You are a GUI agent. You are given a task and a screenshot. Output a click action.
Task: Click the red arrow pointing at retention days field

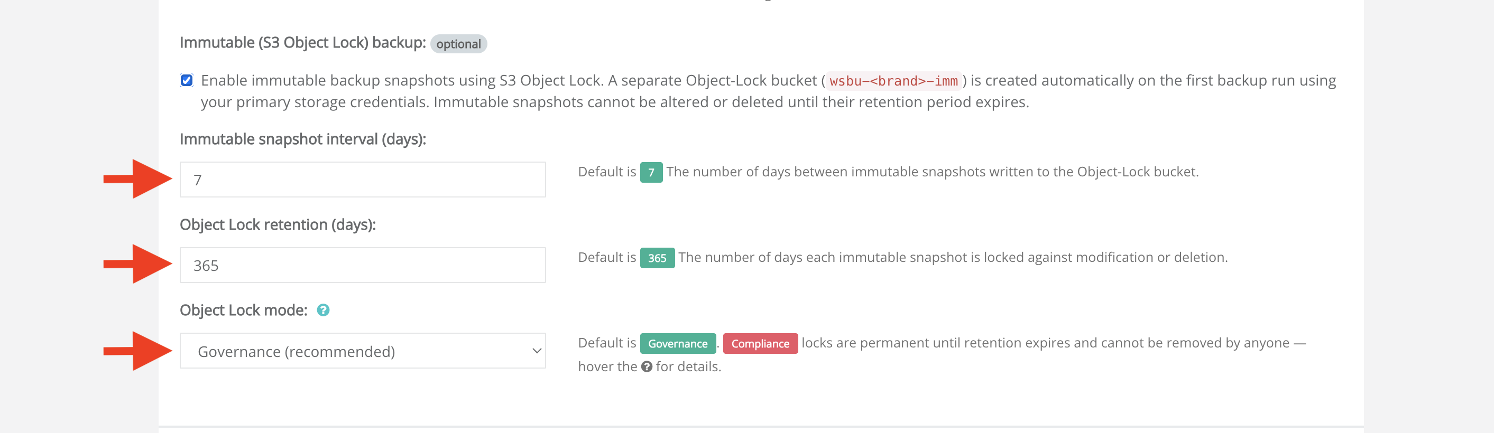(138, 265)
